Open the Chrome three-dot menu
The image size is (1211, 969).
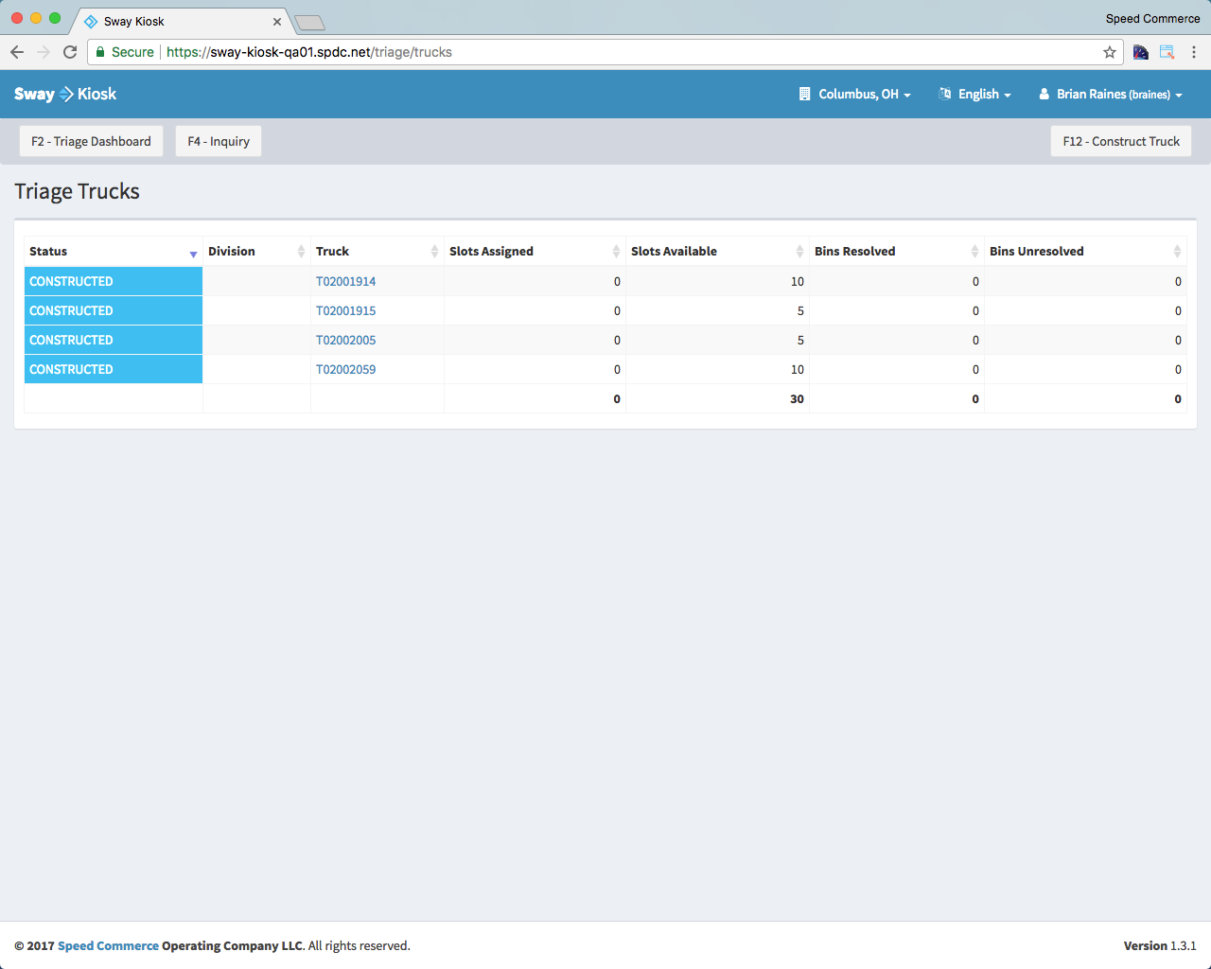click(1194, 52)
